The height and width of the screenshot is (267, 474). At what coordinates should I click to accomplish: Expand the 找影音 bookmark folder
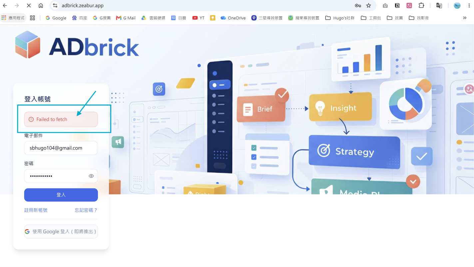(x=419, y=18)
